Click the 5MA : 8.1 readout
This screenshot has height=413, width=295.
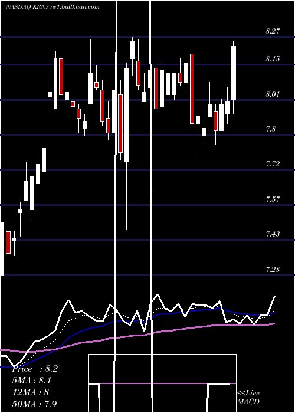pyautogui.click(x=32, y=381)
